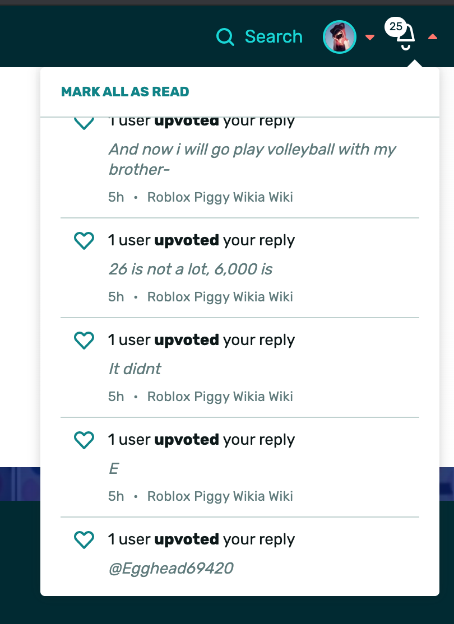
Task: Click heart icon beside 'It didnt' notification
Action: [84, 341]
